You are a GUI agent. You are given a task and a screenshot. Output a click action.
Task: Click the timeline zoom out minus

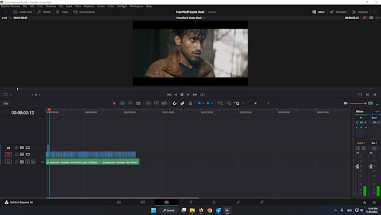(244, 103)
